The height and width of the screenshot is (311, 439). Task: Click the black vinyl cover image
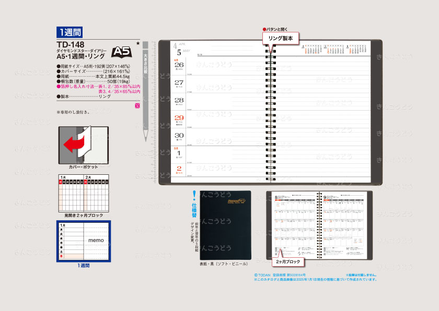click(225, 225)
